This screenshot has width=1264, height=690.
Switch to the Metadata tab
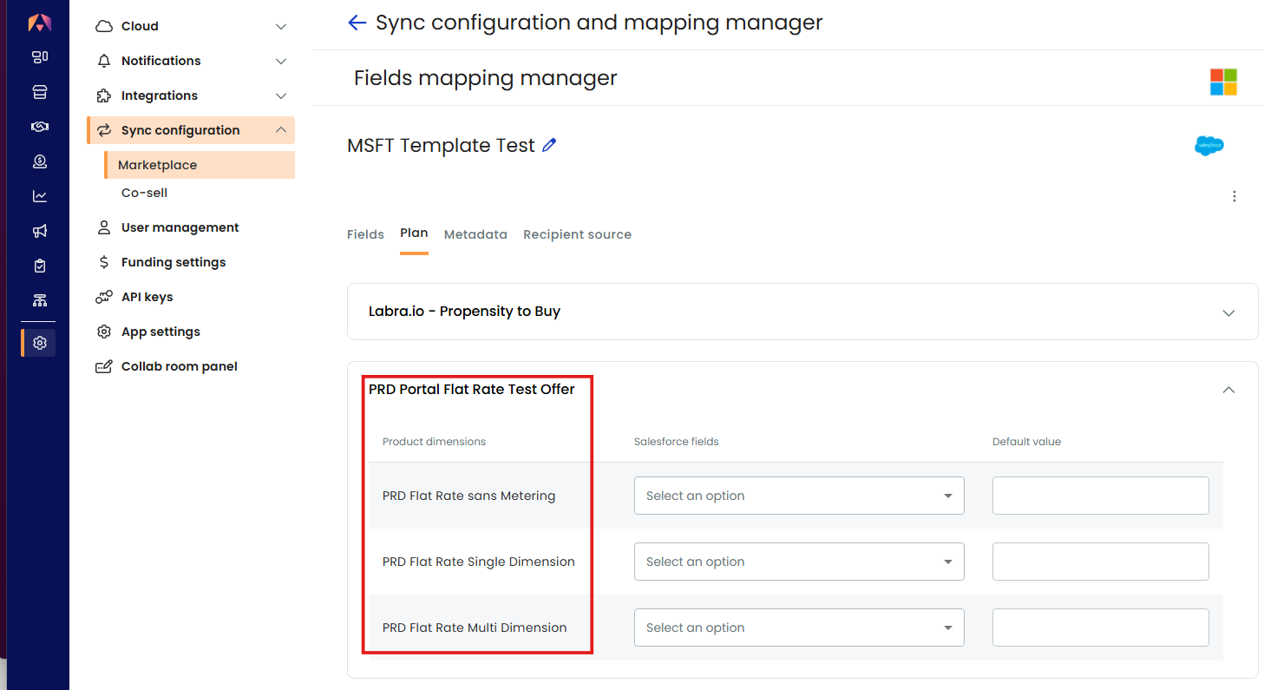pos(475,234)
